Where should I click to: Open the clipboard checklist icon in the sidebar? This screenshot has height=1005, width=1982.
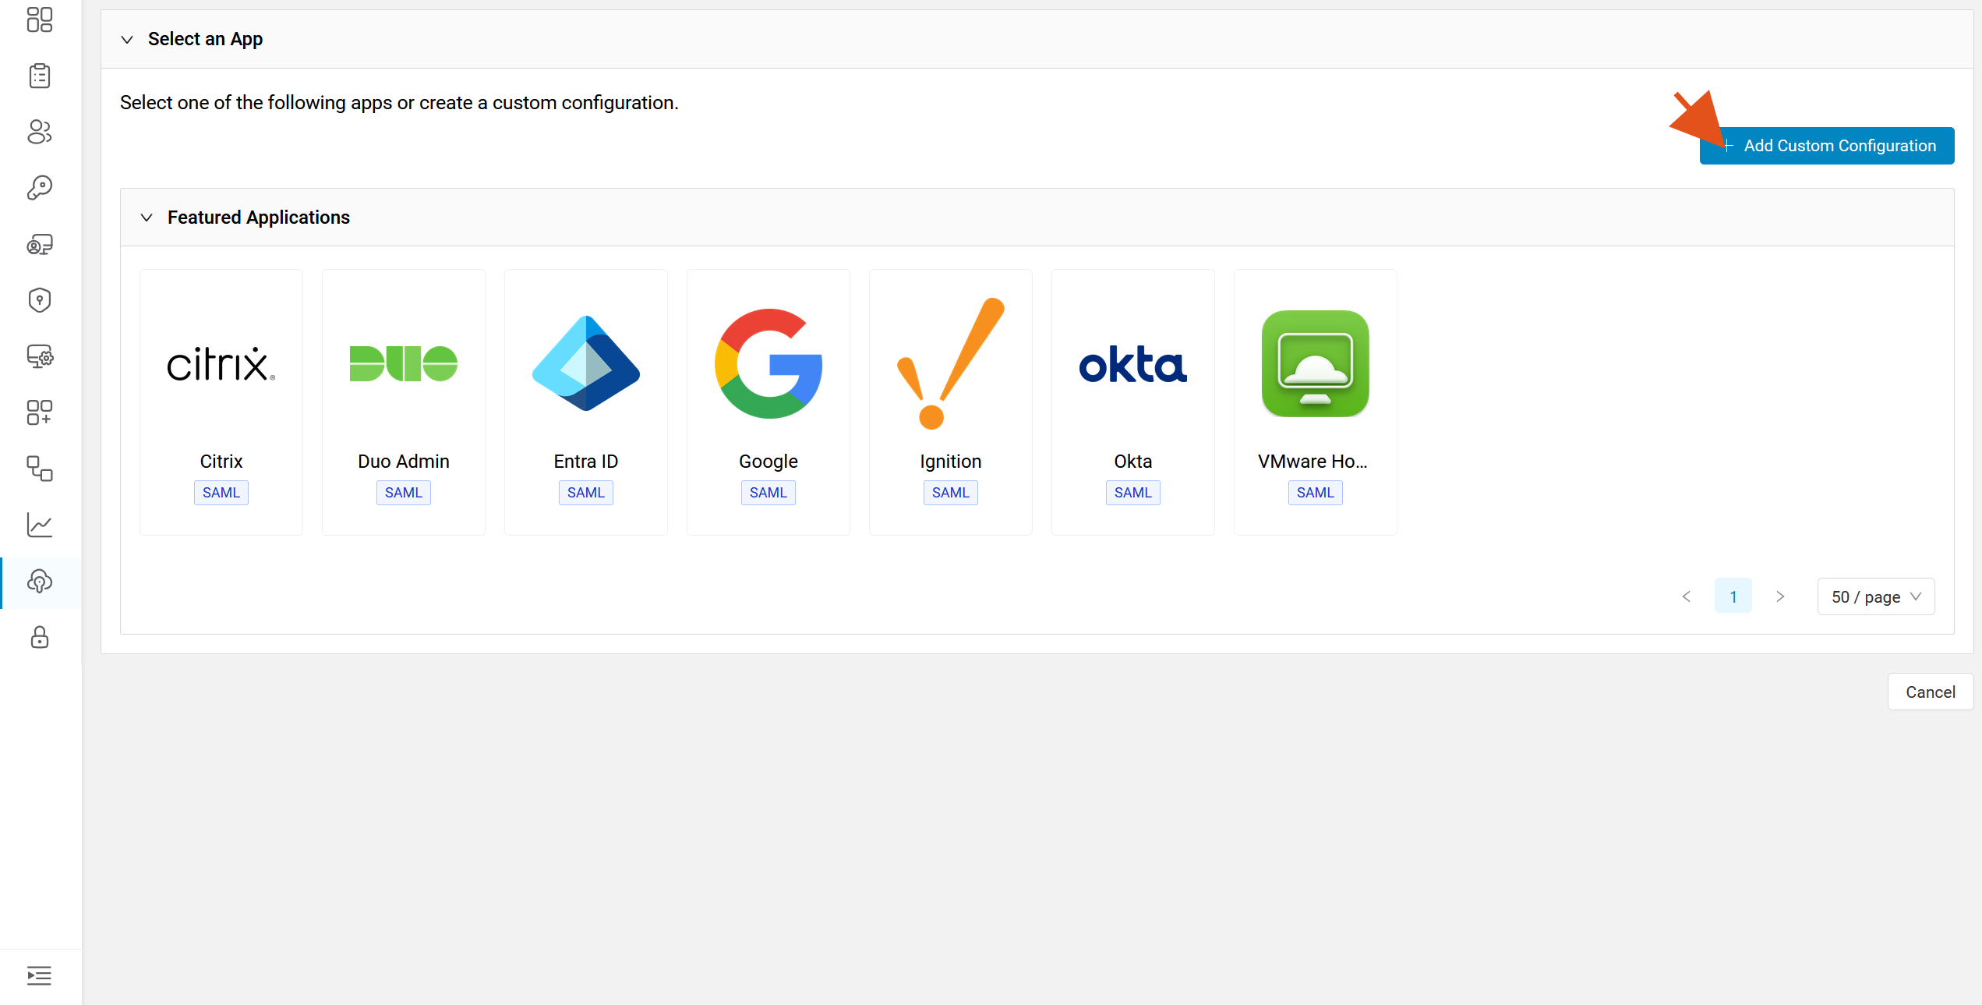point(40,76)
